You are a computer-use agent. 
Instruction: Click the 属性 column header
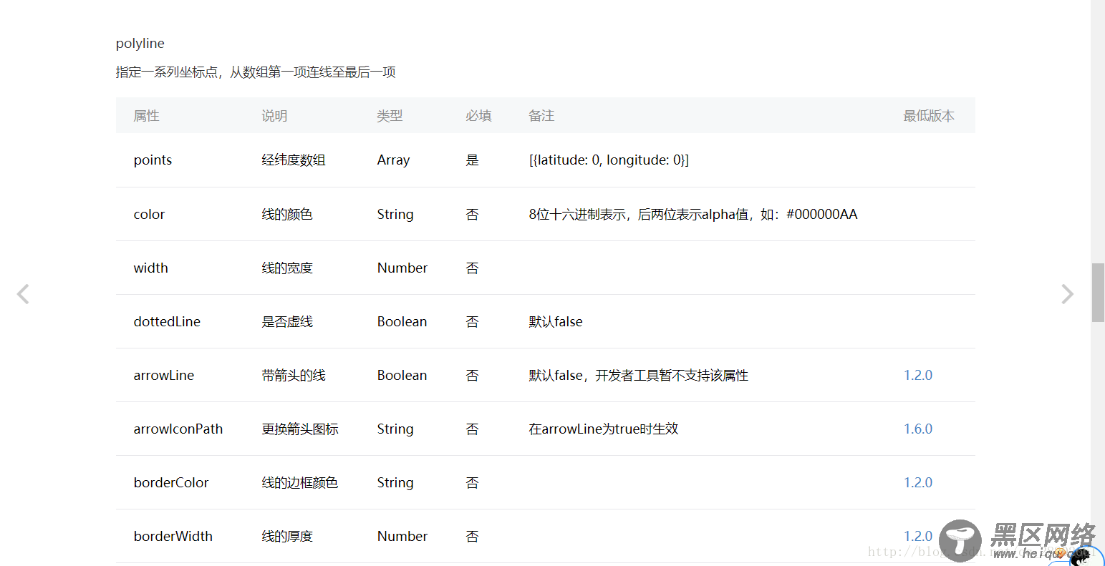(x=146, y=116)
